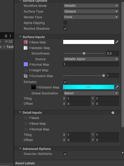Click the hidden items eye icon showing 22
The height and width of the screenshot is (166, 124).
point(9,41)
